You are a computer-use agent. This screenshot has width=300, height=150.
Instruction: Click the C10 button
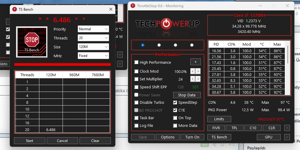pyautogui.click(x=253, y=128)
